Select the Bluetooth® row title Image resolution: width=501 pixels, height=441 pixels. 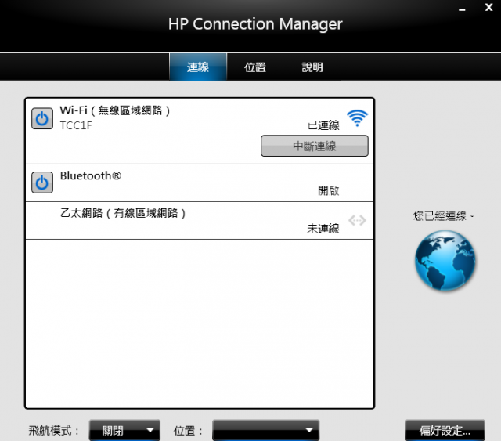[x=91, y=175]
